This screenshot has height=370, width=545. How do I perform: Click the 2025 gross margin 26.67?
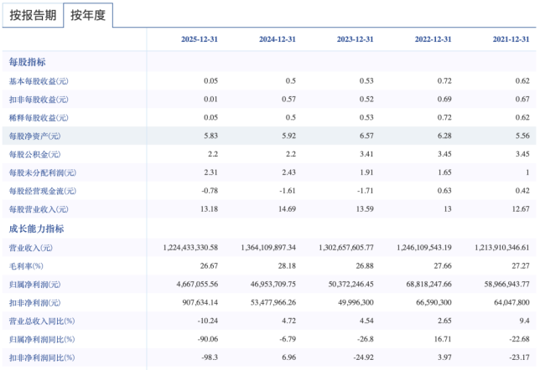[x=209, y=266]
